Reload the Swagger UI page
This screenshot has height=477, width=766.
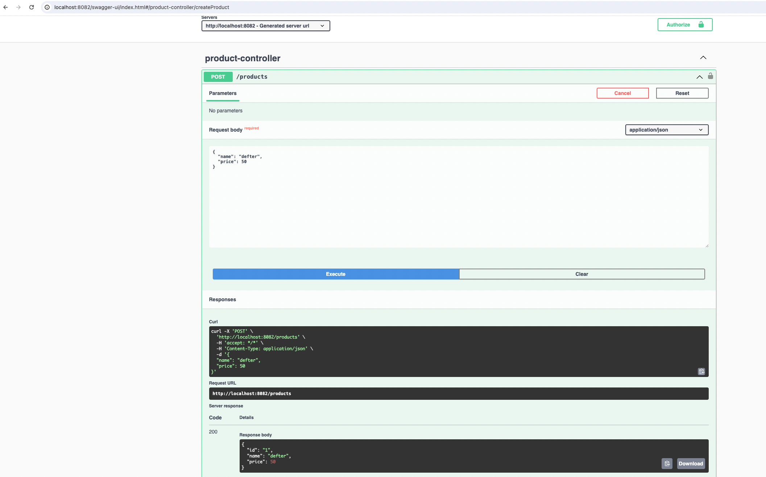[x=32, y=7]
